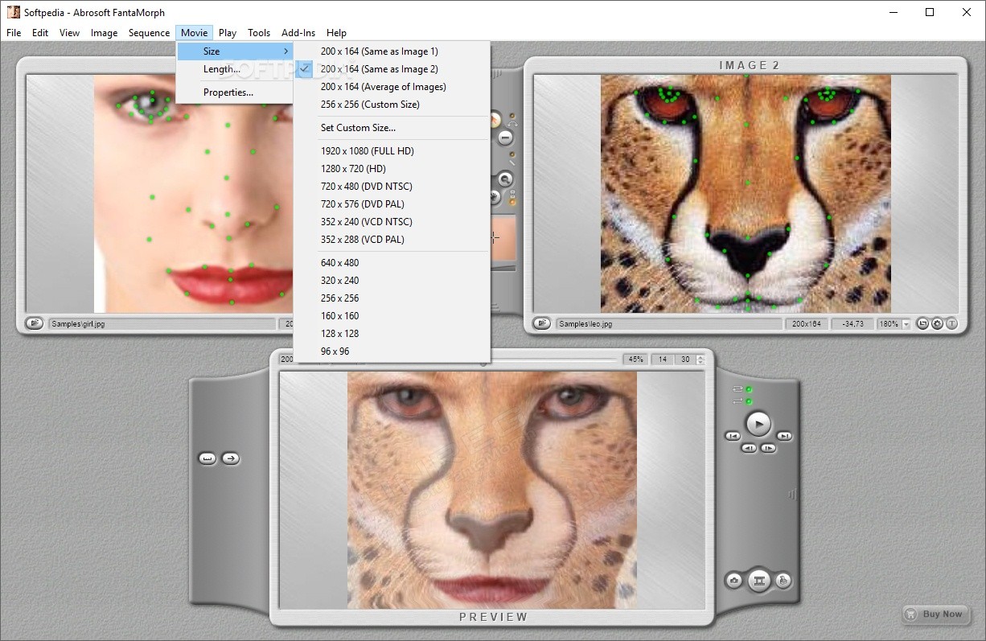Screen dimensions: 986x641
Task: Step back one frame in the preview
Action: pos(749,448)
